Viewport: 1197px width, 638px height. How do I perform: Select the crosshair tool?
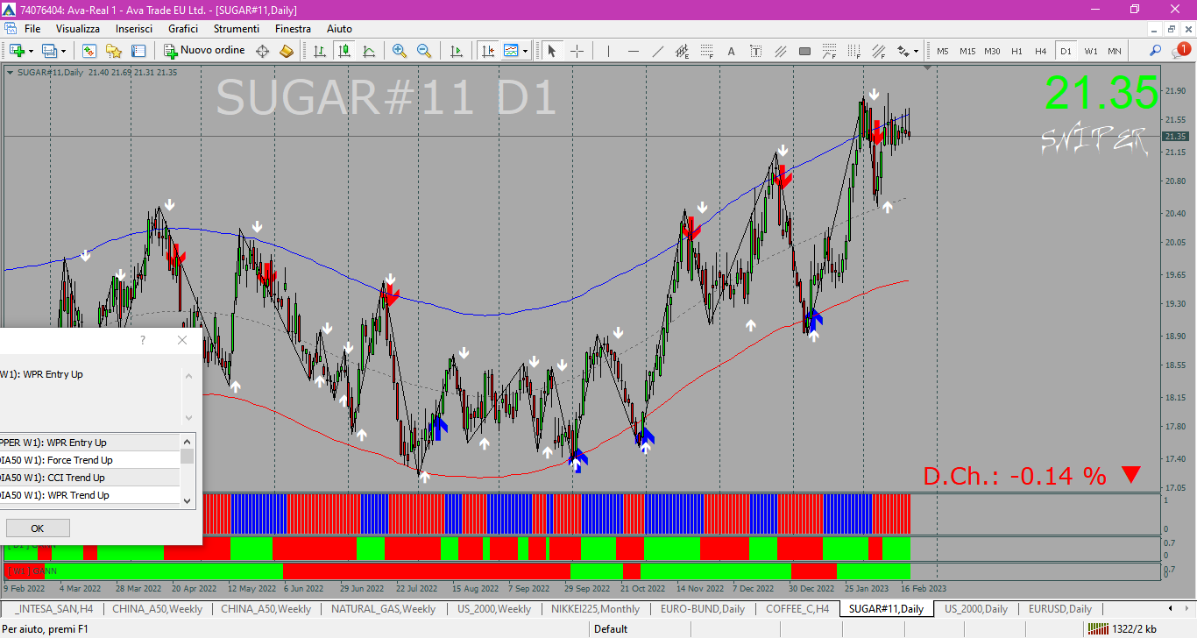click(577, 51)
